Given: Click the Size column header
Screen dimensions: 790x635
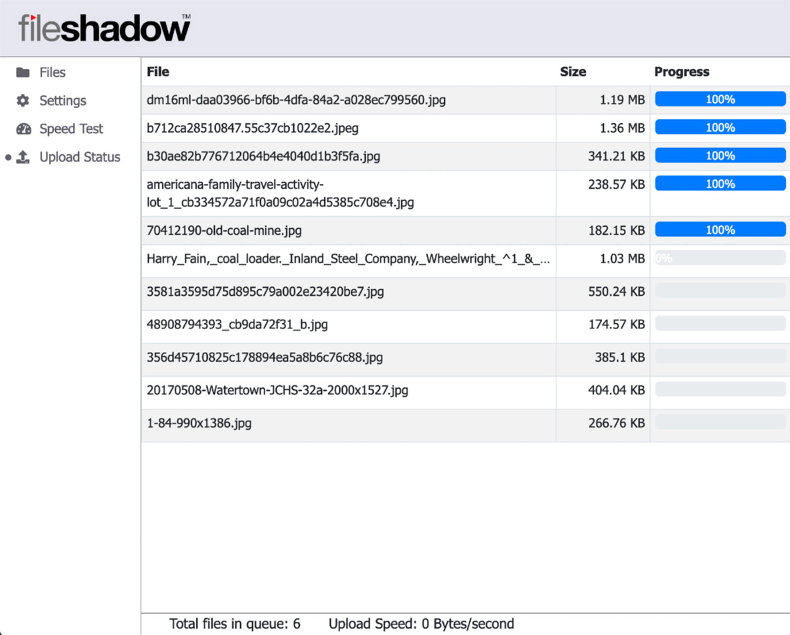Looking at the screenshot, I should (x=573, y=72).
